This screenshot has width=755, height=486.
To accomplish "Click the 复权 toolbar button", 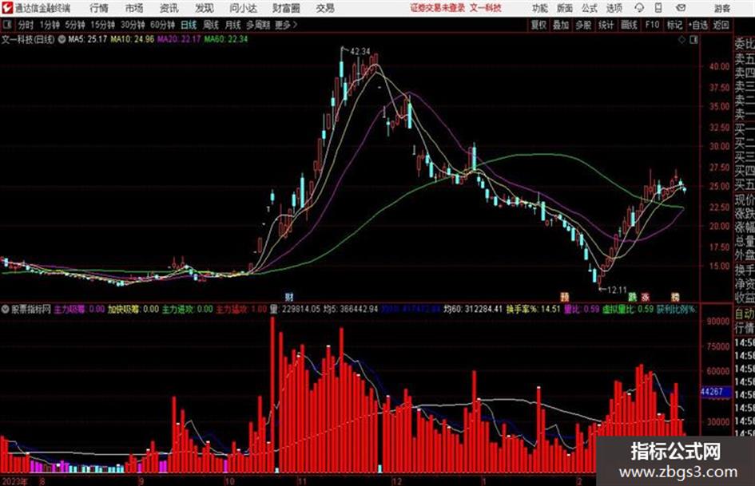I will [x=538, y=25].
